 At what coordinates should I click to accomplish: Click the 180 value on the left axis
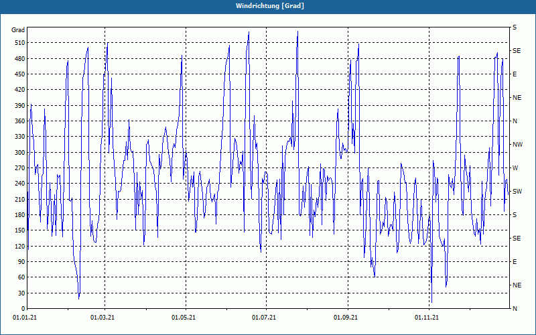(20, 214)
